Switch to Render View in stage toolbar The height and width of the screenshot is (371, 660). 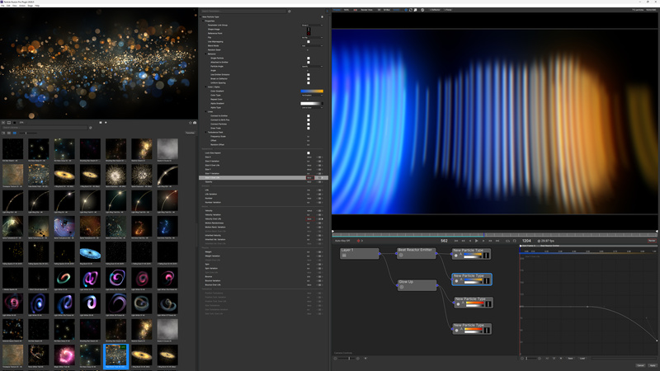click(x=366, y=10)
